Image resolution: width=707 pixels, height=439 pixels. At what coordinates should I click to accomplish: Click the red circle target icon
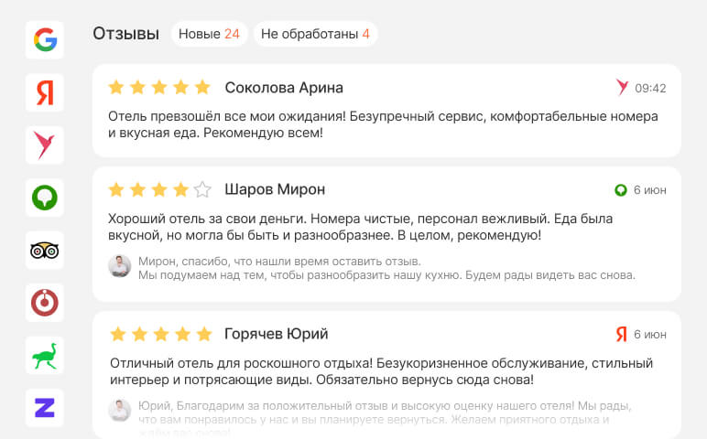pyautogui.click(x=45, y=302)
